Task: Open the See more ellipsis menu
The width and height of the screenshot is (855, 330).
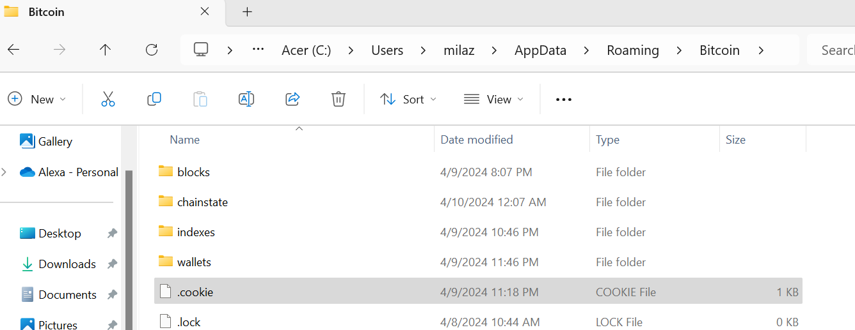Action: [x=564, y=100]
